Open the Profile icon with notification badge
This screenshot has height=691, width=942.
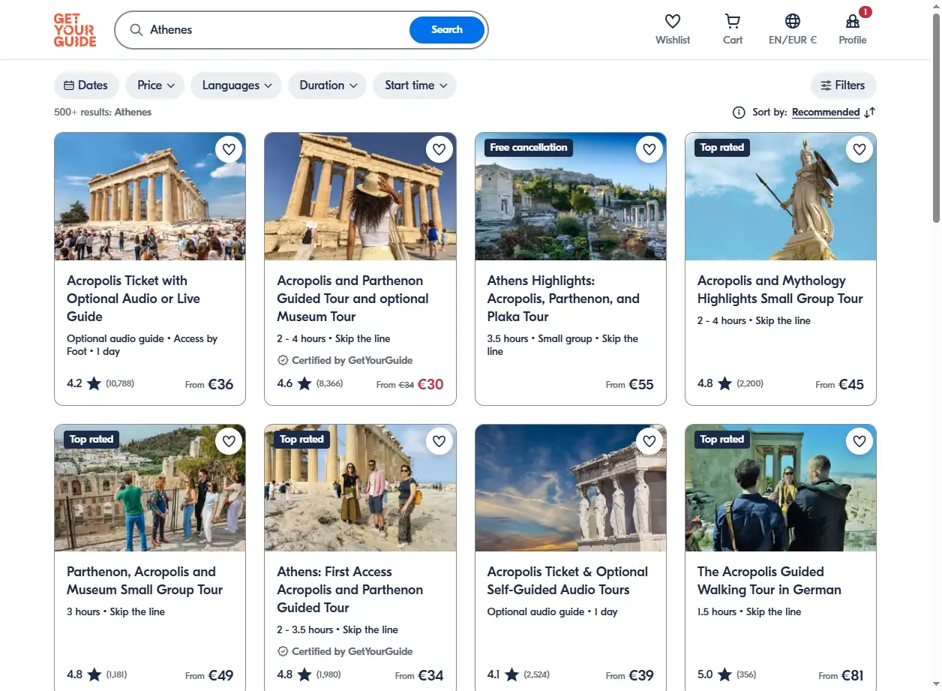coord(853,21)
